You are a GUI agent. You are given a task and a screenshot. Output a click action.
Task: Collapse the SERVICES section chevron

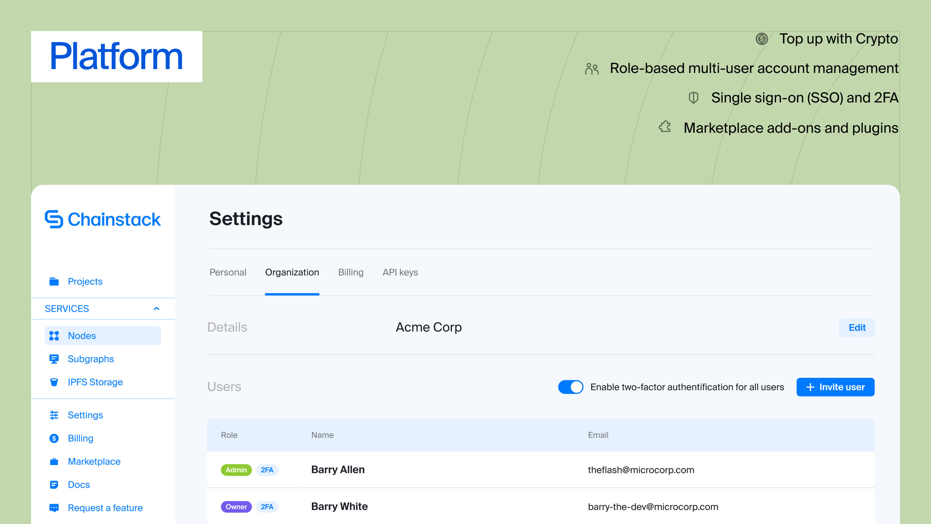[x=156, y=309]
